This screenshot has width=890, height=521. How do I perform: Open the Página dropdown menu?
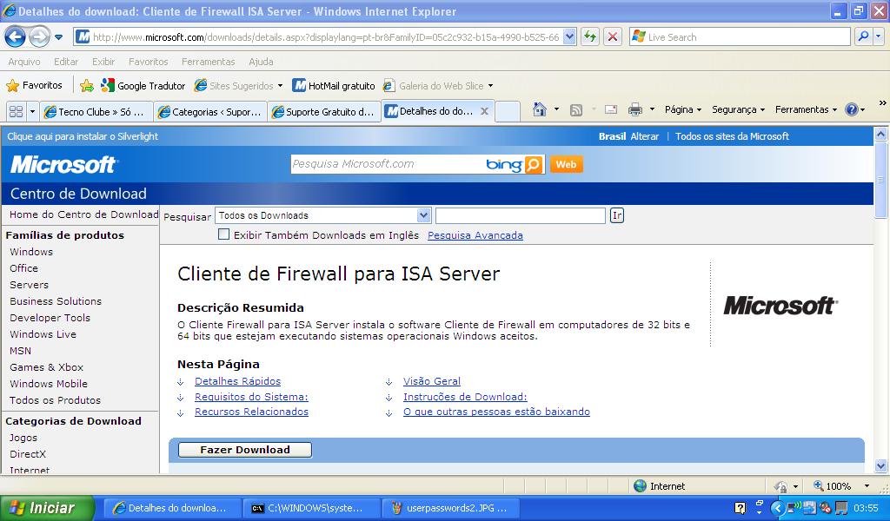[x=683, y=109]
